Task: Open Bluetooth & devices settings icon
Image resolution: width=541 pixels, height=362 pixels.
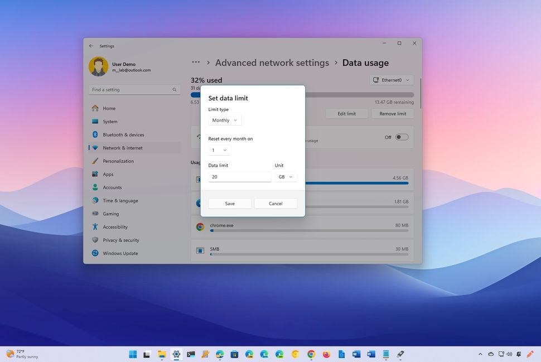Action: [x=96, y=134]
